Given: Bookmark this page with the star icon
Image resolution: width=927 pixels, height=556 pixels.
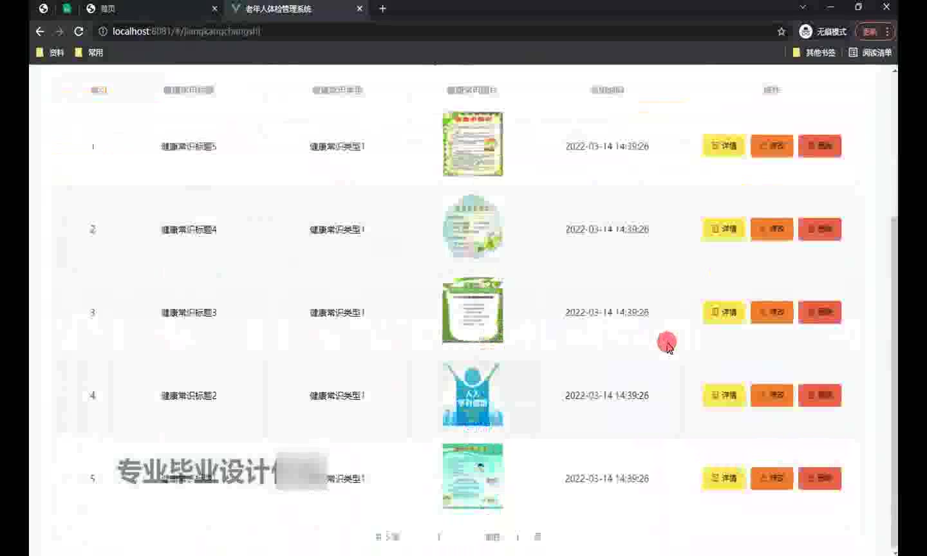Looking at the screenshot, I should 782,32.
